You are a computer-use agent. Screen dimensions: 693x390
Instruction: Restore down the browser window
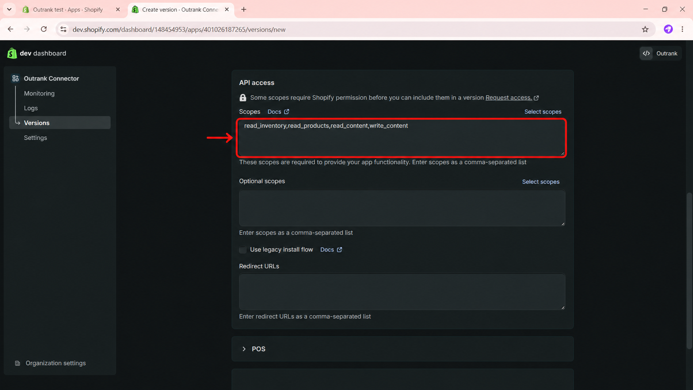[x=665, y=9]
